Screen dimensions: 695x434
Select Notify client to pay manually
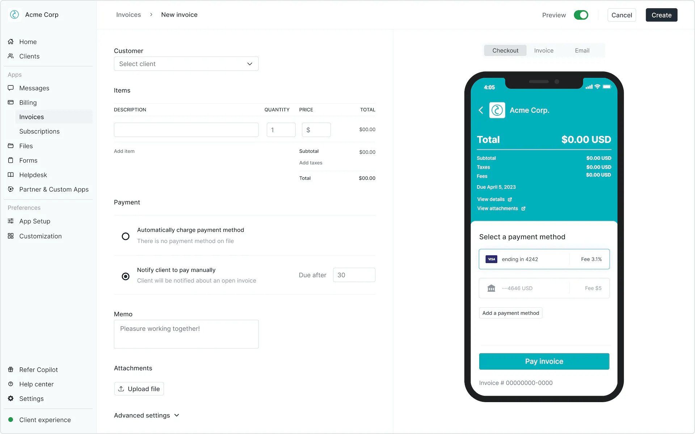tap(126, 275)
